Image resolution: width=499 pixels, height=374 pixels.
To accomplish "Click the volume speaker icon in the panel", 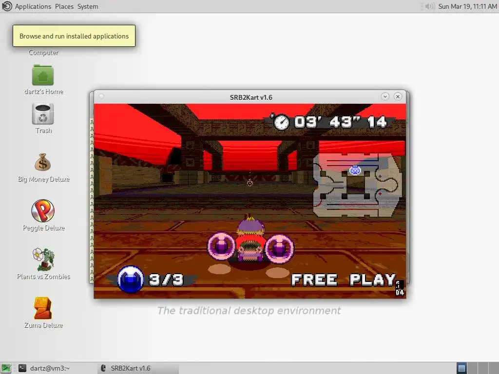I will pos(430,6).
